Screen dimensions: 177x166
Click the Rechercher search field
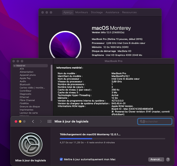155,122
